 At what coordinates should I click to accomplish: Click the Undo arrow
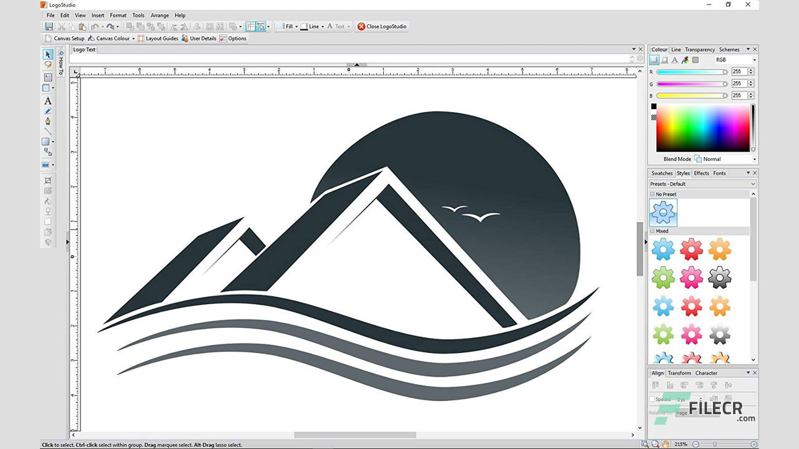click(x=94, y=26)
